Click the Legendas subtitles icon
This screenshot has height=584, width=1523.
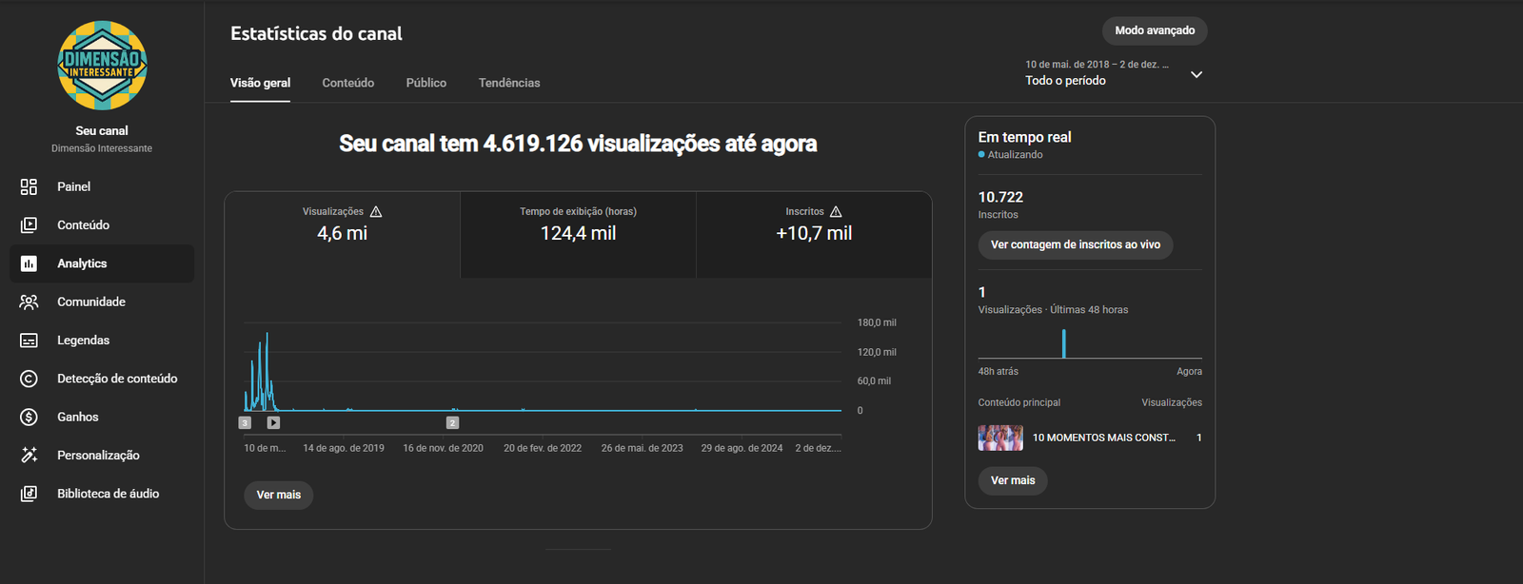29,341
